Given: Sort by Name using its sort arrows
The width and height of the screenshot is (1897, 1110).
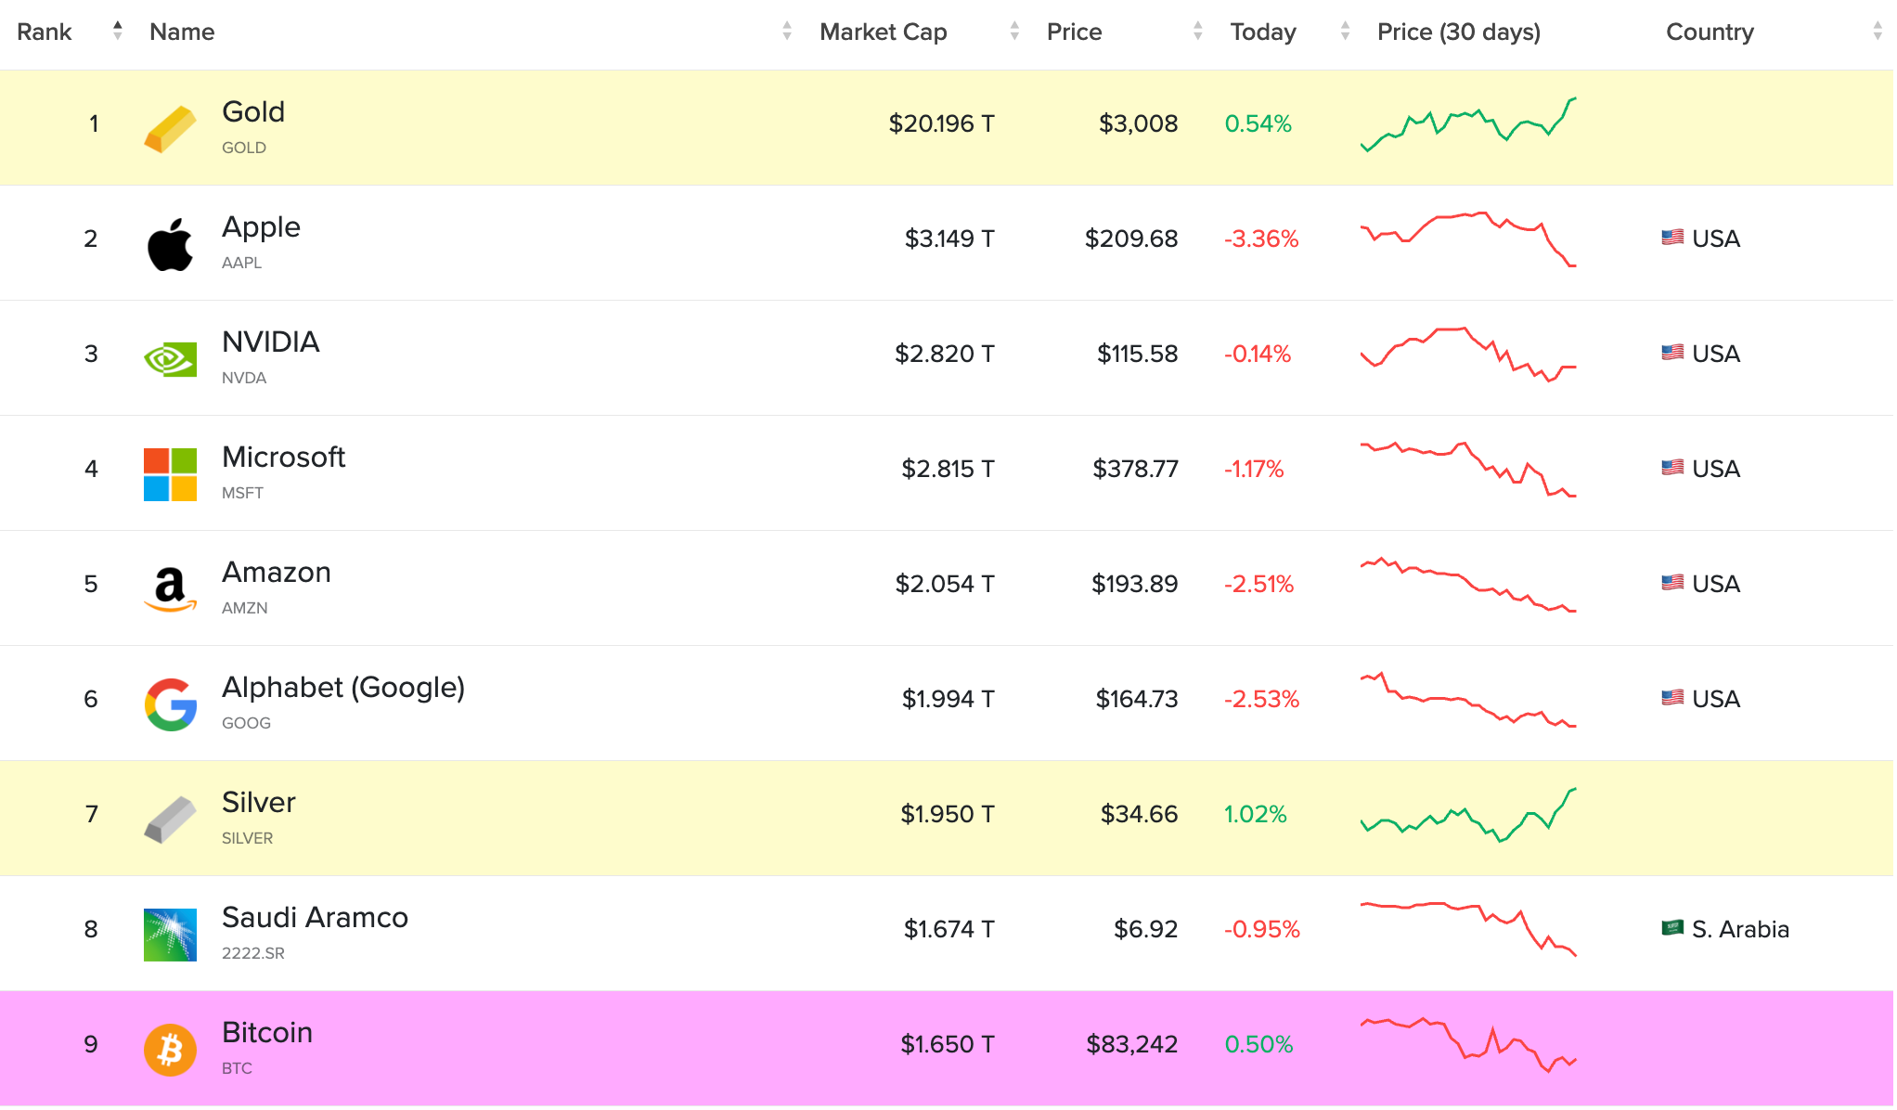Looking at the screenshot, I should click(x=787, y=31).
